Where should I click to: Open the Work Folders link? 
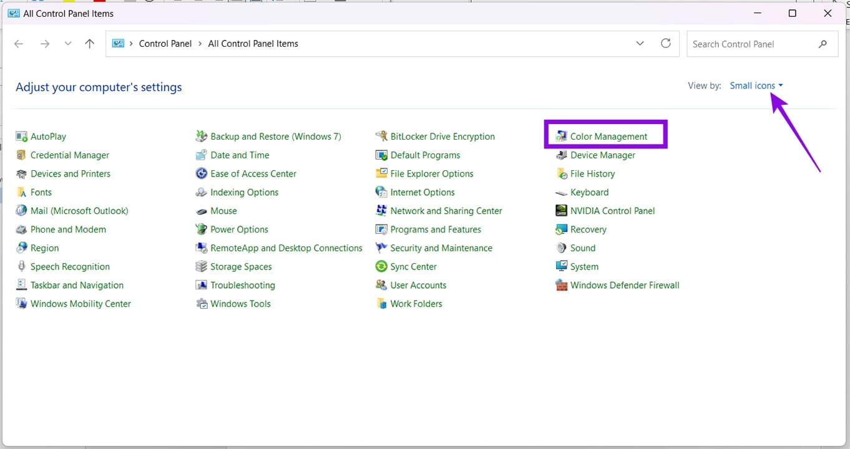(416, 304)
